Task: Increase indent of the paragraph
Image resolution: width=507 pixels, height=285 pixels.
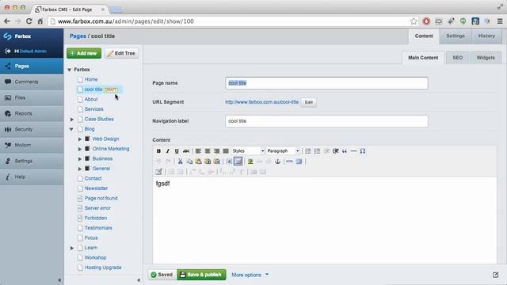Action: (x=336, y=151)
